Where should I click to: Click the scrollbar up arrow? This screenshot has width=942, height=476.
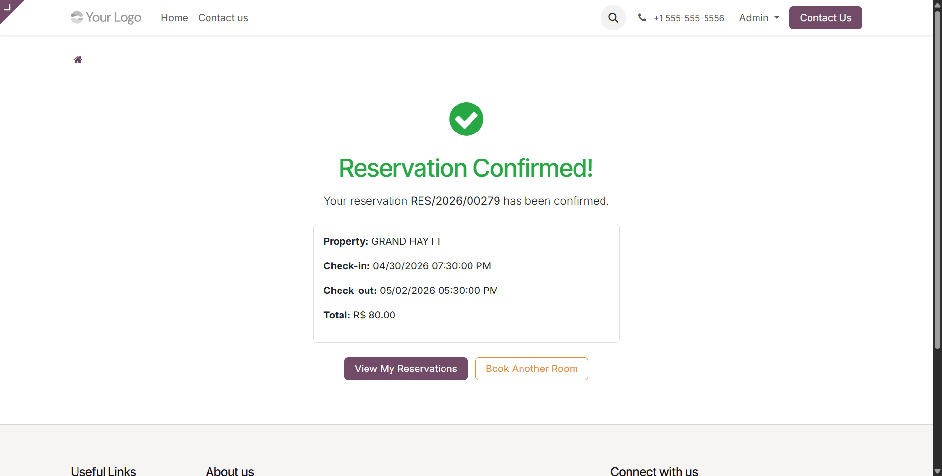point(937,5)
